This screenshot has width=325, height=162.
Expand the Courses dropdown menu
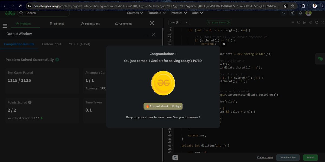(135, 13)
